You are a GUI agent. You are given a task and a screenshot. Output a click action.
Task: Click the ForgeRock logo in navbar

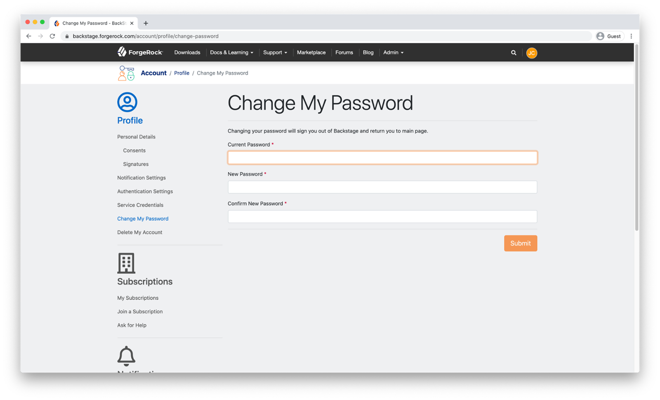point(140,52)
